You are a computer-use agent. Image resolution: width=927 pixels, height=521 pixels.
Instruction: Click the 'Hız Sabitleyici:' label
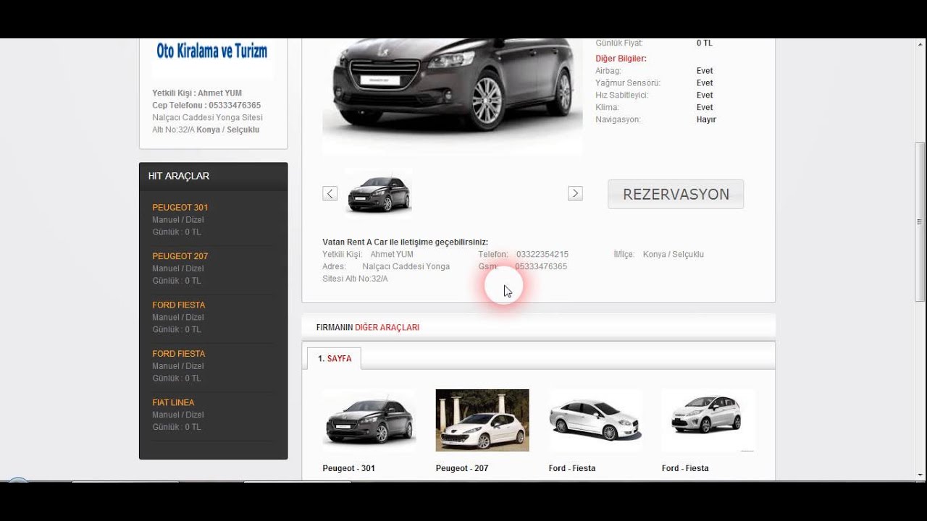621,96
